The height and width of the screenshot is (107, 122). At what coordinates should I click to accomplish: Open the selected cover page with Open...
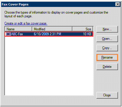point(107,39)
